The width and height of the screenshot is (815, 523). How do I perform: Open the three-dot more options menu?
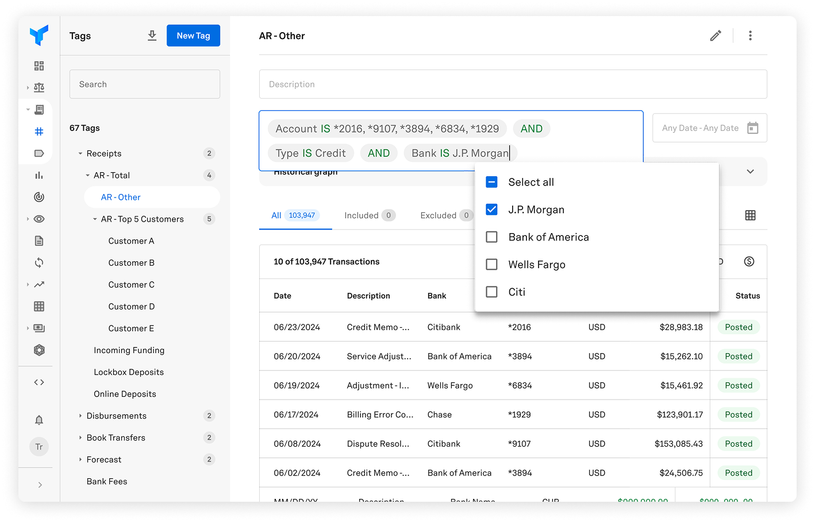750,36
